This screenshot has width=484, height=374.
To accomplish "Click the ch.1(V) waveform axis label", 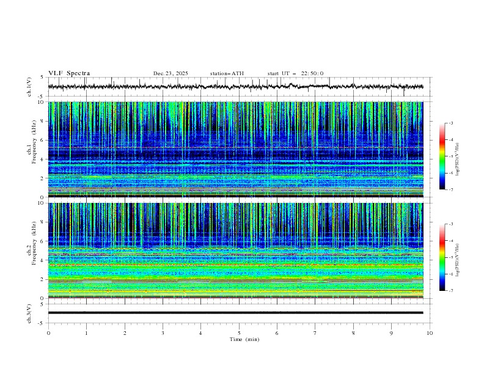I will point(29,87).
